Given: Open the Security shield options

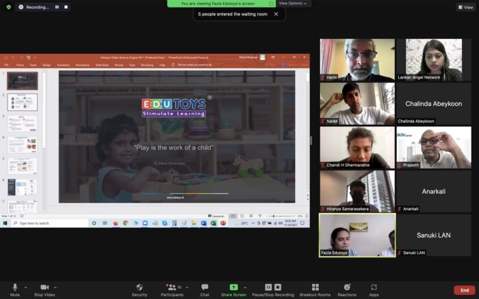Looking at the screenshot, I should (139, 289).
